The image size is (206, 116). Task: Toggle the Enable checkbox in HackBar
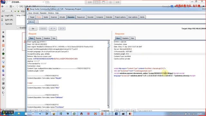(18, 28)
